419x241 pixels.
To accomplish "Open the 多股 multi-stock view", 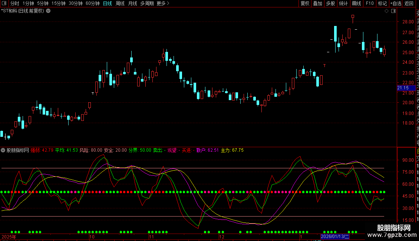I will pyautogui.click(x=330, y=4).
